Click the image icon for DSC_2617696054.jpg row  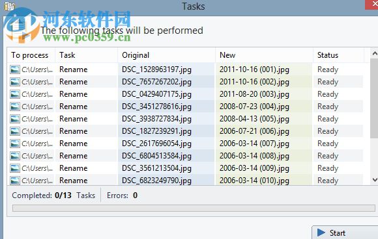(15, 144)
